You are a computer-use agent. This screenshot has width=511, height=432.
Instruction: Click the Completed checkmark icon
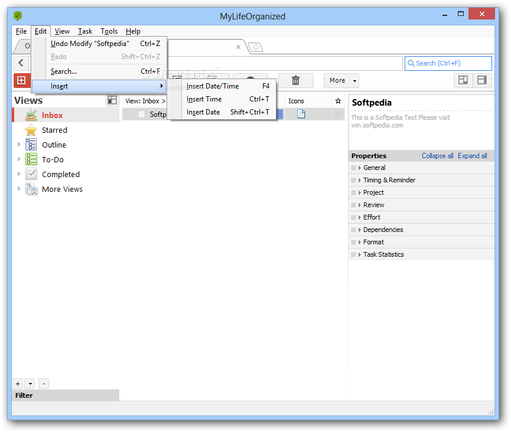point(31,174)
